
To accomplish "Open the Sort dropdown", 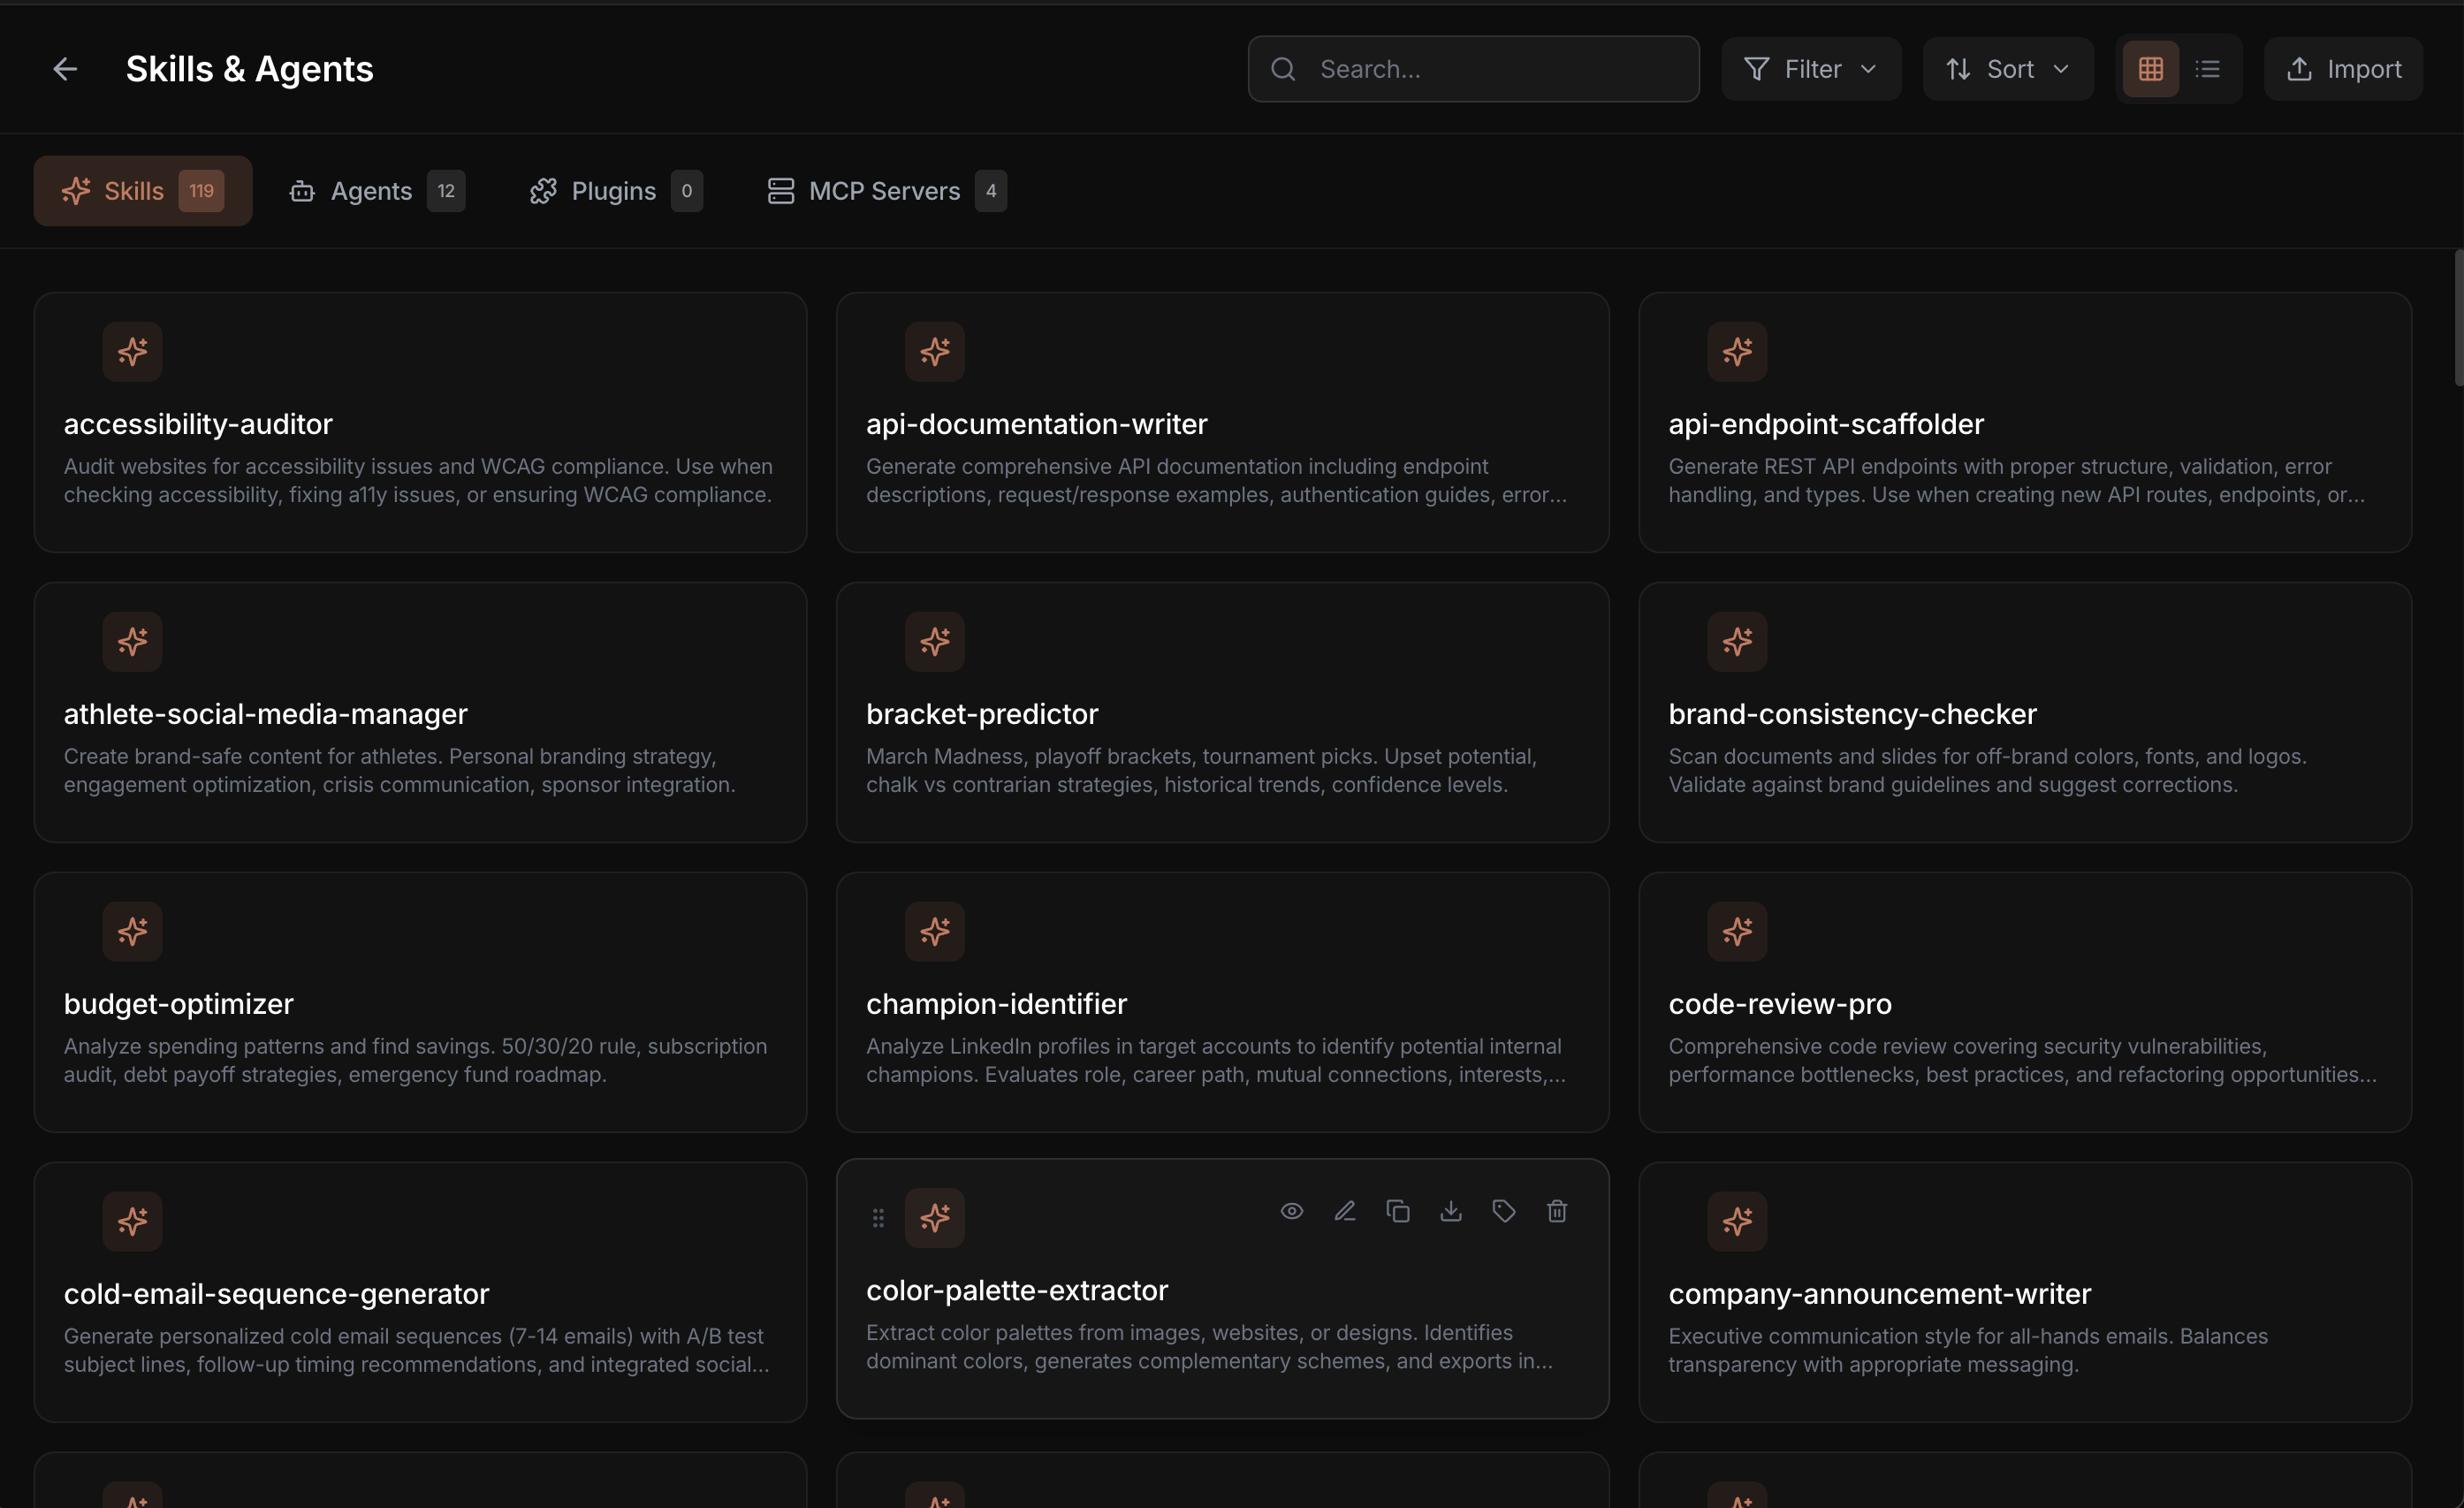I will pos(2007,68).
